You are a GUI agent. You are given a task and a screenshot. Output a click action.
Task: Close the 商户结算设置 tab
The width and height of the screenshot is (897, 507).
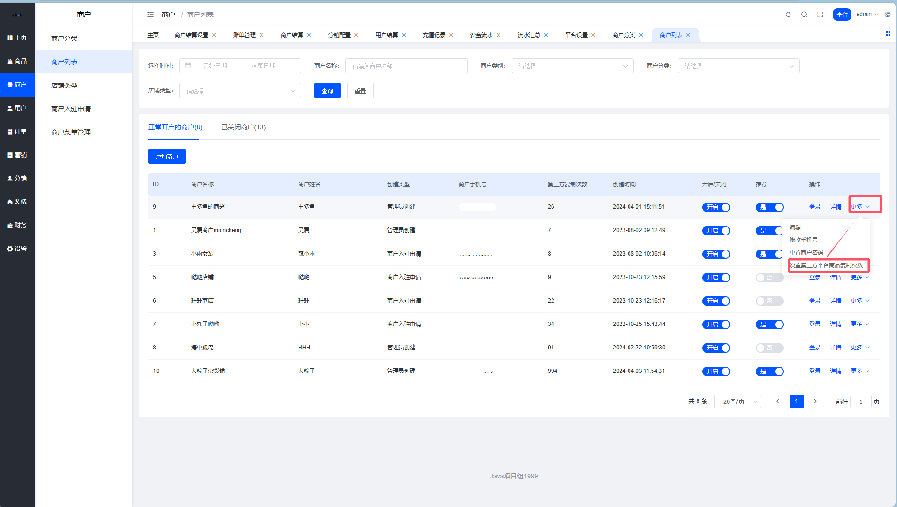(214, 35)
